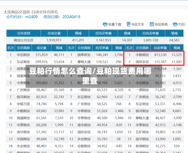Select the long position cell 51,024
This screenshot has width=188, height=153.
tap(102, 111)
